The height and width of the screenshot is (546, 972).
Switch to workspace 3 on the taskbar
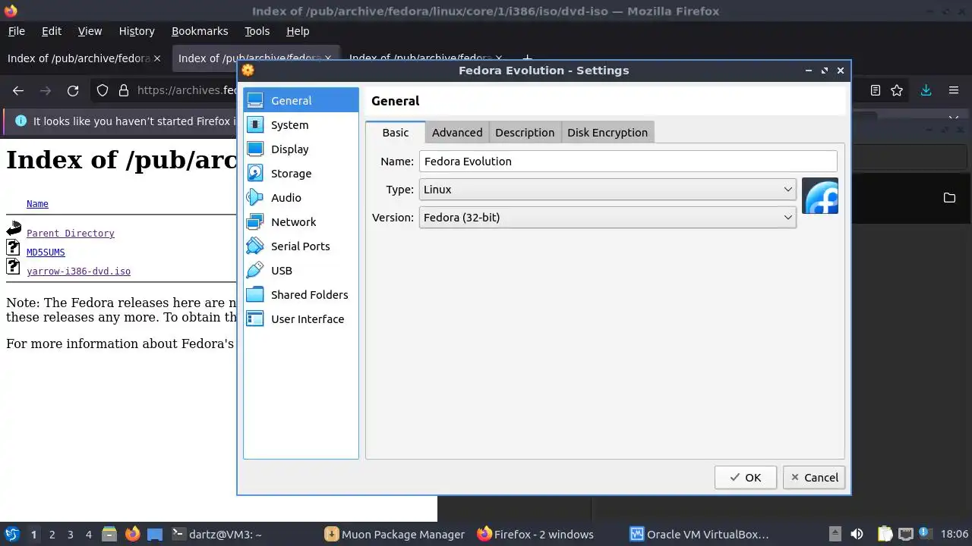point(70,535)
